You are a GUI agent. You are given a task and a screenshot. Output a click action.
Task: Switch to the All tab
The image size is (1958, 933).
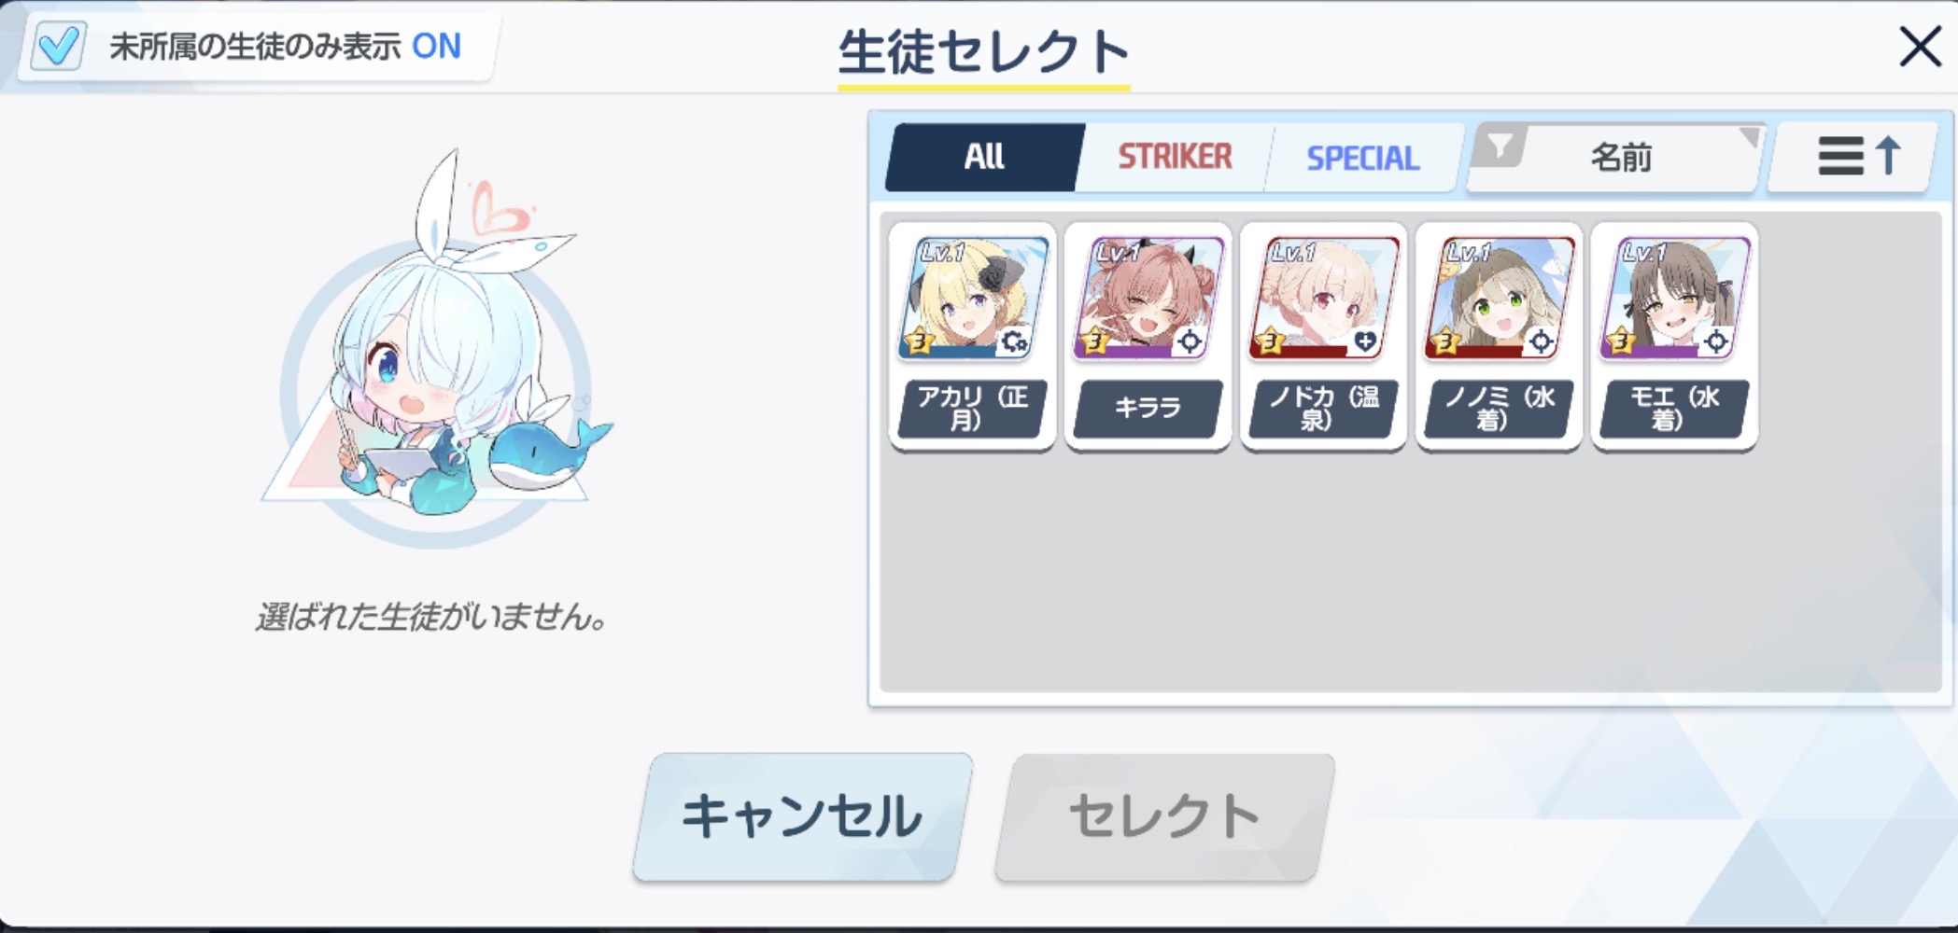click(x=984, y=157)
